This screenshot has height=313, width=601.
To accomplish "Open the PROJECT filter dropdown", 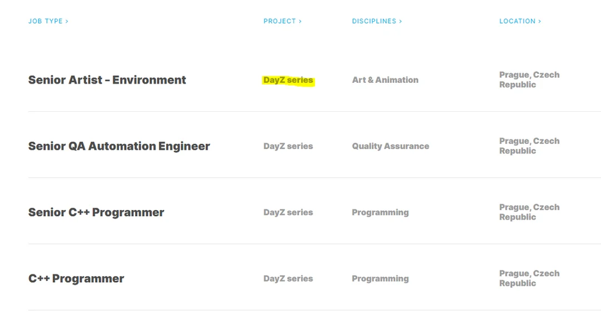I will [x=282, y=21].
